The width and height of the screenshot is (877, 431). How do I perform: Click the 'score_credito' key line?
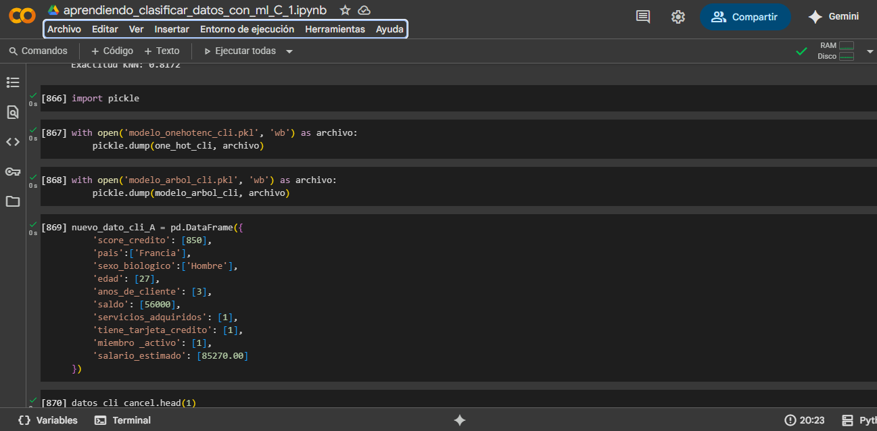(x=153, y=240)
